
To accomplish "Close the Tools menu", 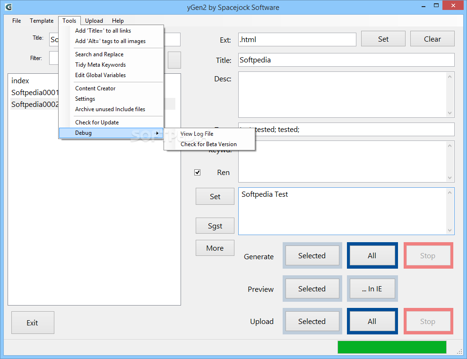I will (69, 20).
